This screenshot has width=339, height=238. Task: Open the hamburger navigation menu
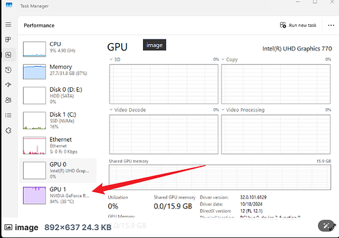[x=9, y=24]
